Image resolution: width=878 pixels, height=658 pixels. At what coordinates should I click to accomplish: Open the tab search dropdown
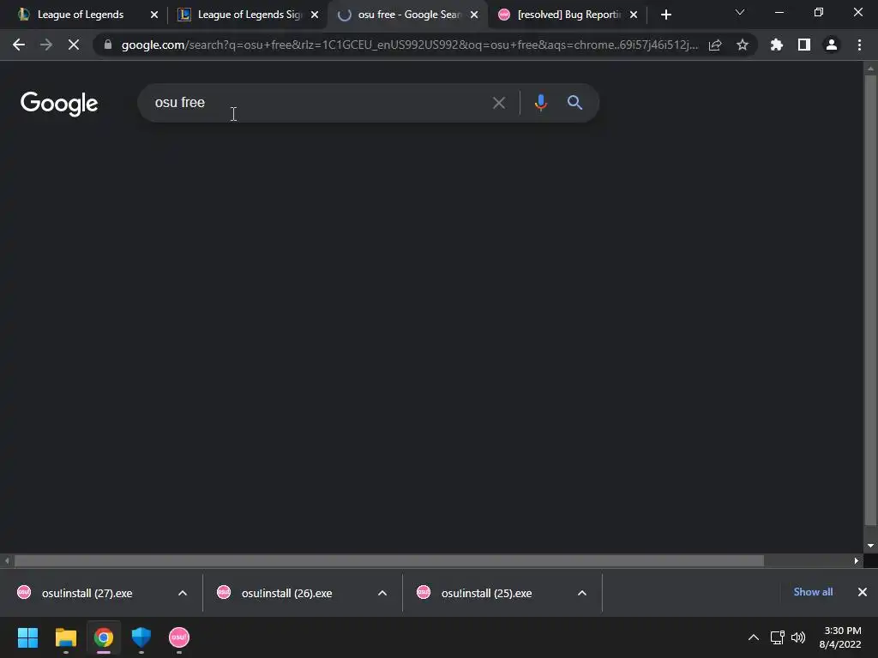(x=740, y=12)
